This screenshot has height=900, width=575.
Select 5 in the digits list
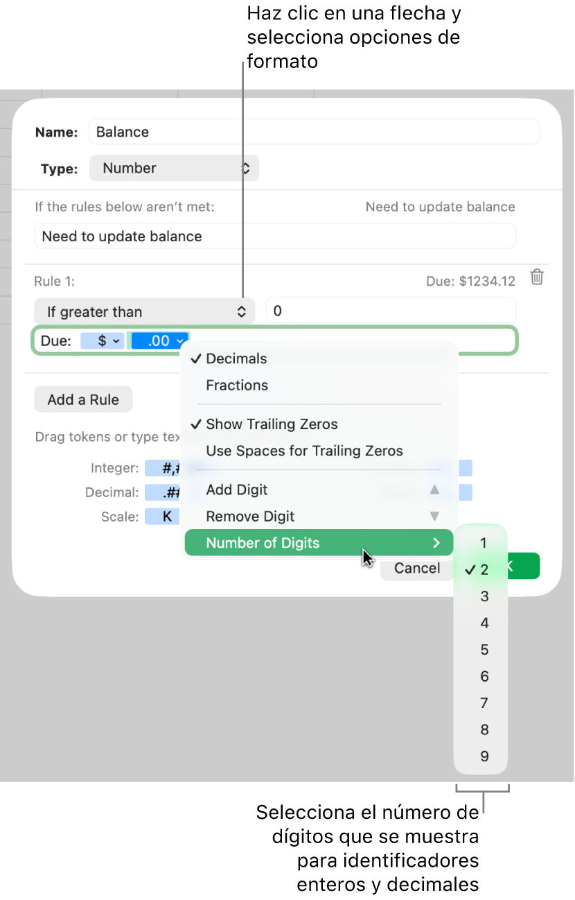pyautogui.click(x=483, y=650)
